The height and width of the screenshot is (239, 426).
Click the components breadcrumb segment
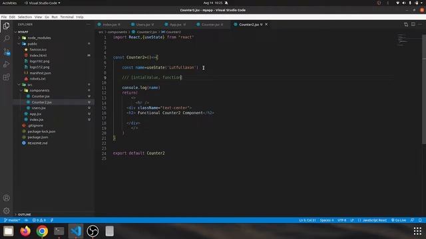(x=117, y=32)
